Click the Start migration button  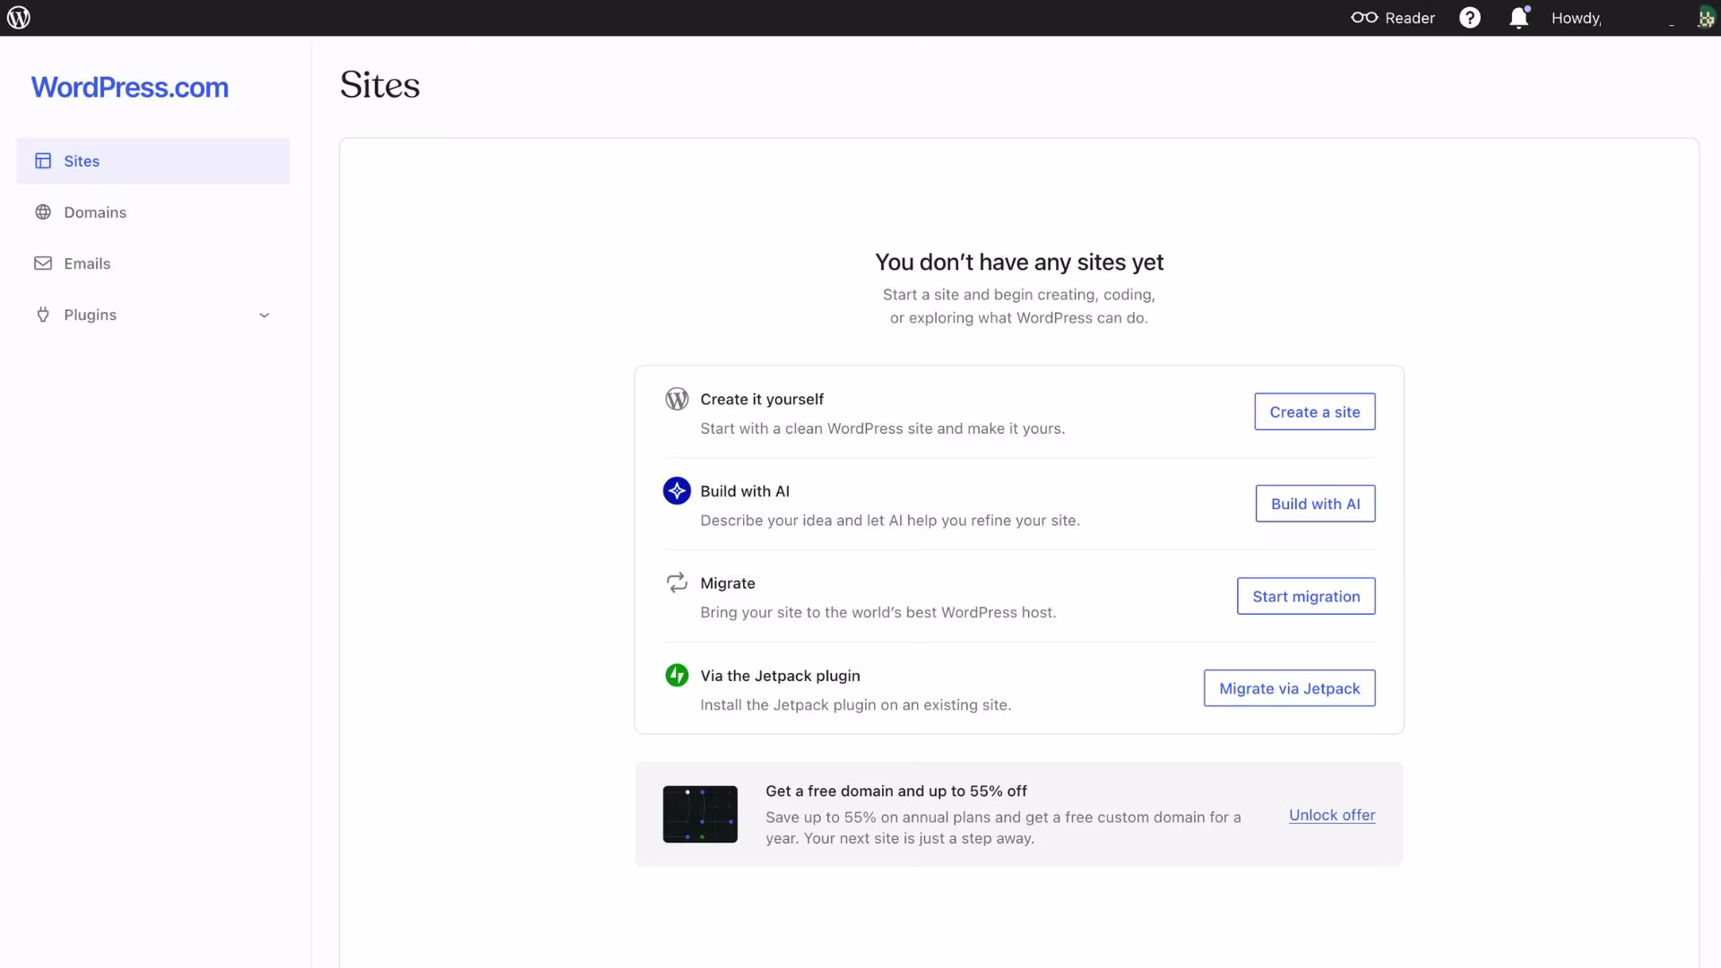(1306, 596)
